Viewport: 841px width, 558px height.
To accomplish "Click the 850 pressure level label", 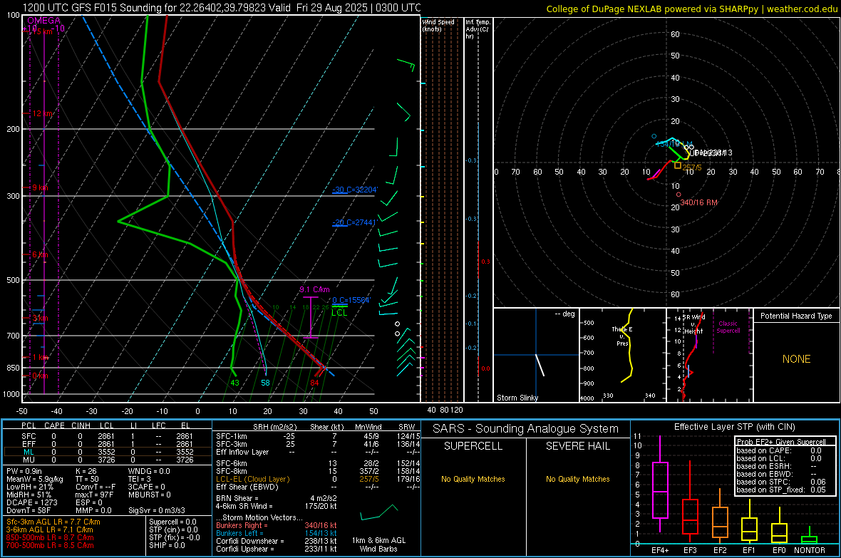I will [x=13, y=368].
